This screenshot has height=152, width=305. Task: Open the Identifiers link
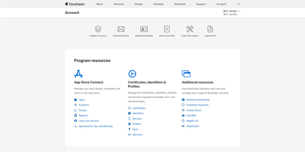tap(138, 113)
